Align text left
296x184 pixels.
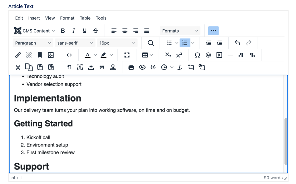point(114,31)
